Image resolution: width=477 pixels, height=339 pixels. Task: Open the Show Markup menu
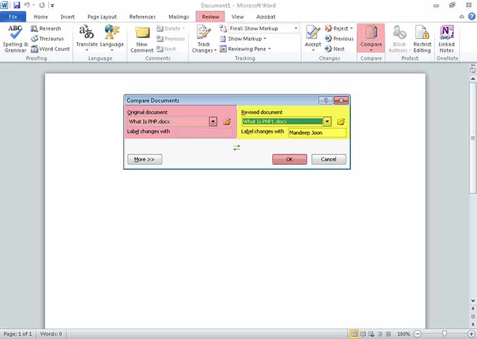pos(243,39)
